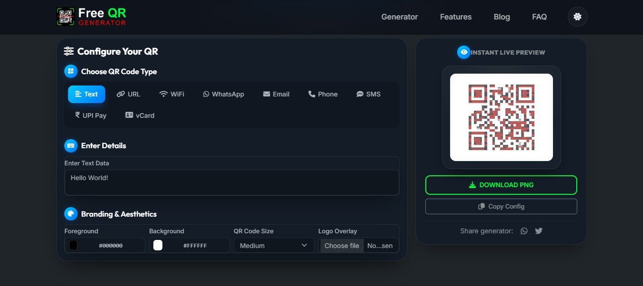The width and height of the screenshot is (643, 286).
Task: Go to the Features nav link
Action: pos(456,17)
